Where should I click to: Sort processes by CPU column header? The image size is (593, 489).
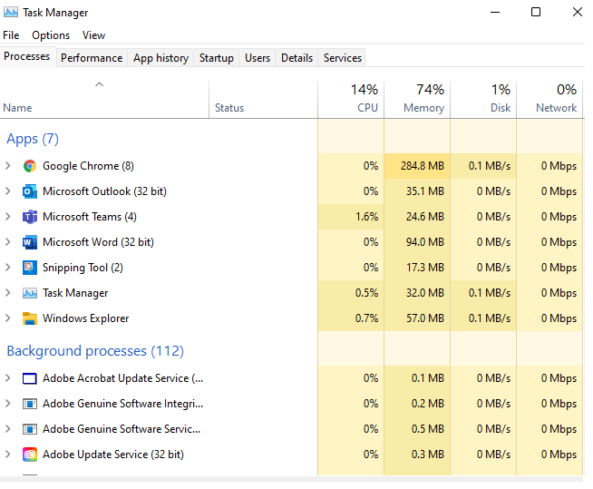tap(351, 99)
